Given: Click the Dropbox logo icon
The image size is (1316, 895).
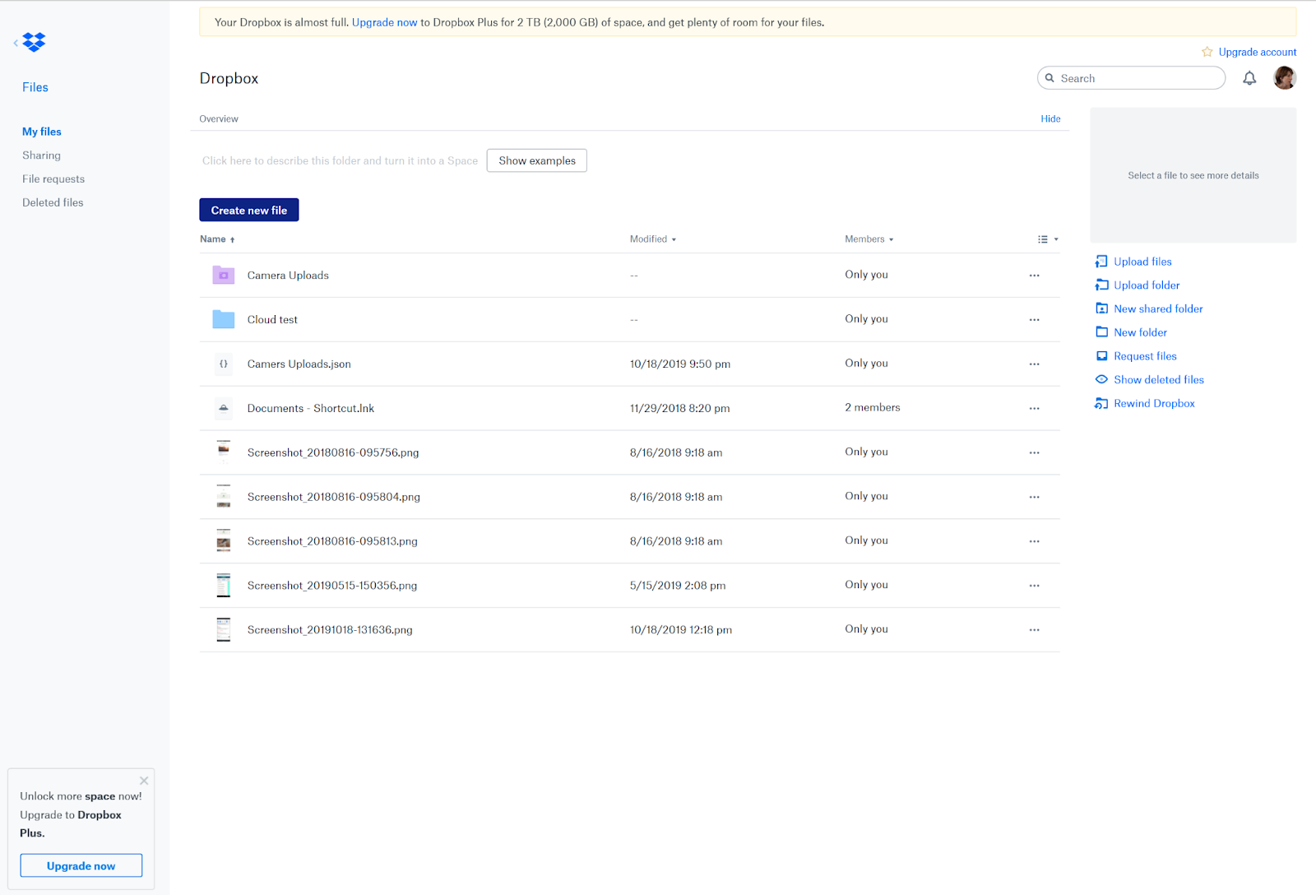Looking at the screenshot, I should click(x=34, y=42).
